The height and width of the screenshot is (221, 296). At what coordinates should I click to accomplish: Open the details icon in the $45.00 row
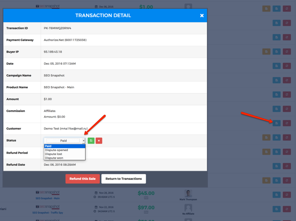point(277,195)
